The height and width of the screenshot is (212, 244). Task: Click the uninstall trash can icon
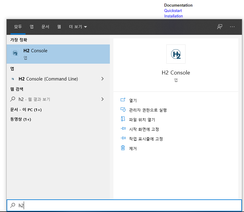pos(123,148)
